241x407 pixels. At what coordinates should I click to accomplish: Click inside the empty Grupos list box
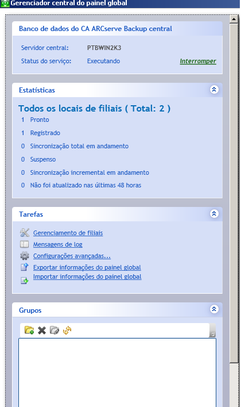tap(117, 372)
